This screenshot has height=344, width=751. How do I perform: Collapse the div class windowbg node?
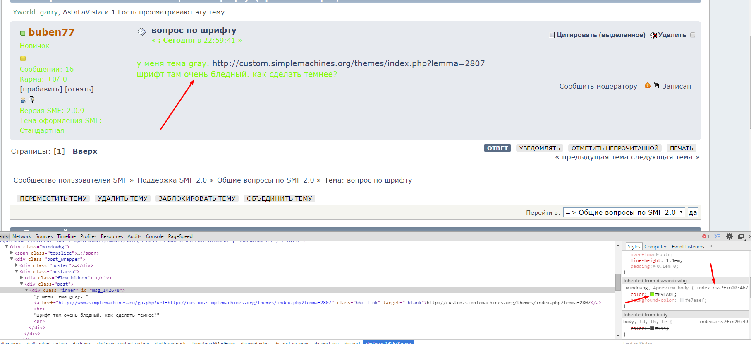7,247
